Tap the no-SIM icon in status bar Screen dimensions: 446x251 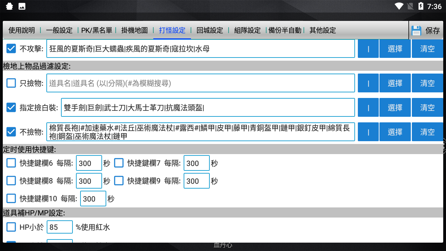(x=410, y=6)
